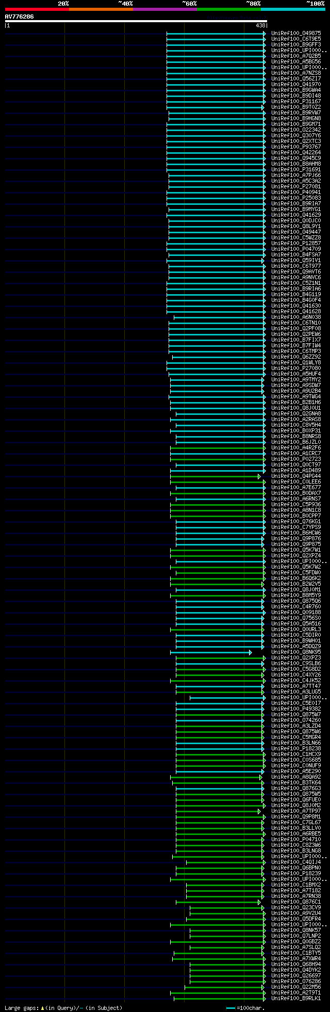Select the UniRef100_P49382 label
Screen dimensions: 330x1012
coord(296,709)
